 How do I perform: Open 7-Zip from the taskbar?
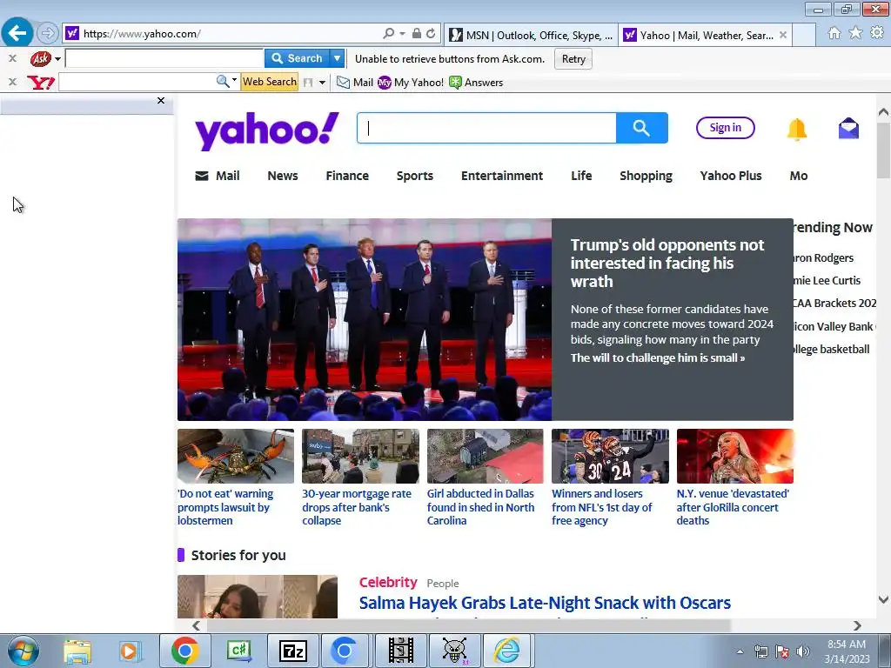[293, 651]
